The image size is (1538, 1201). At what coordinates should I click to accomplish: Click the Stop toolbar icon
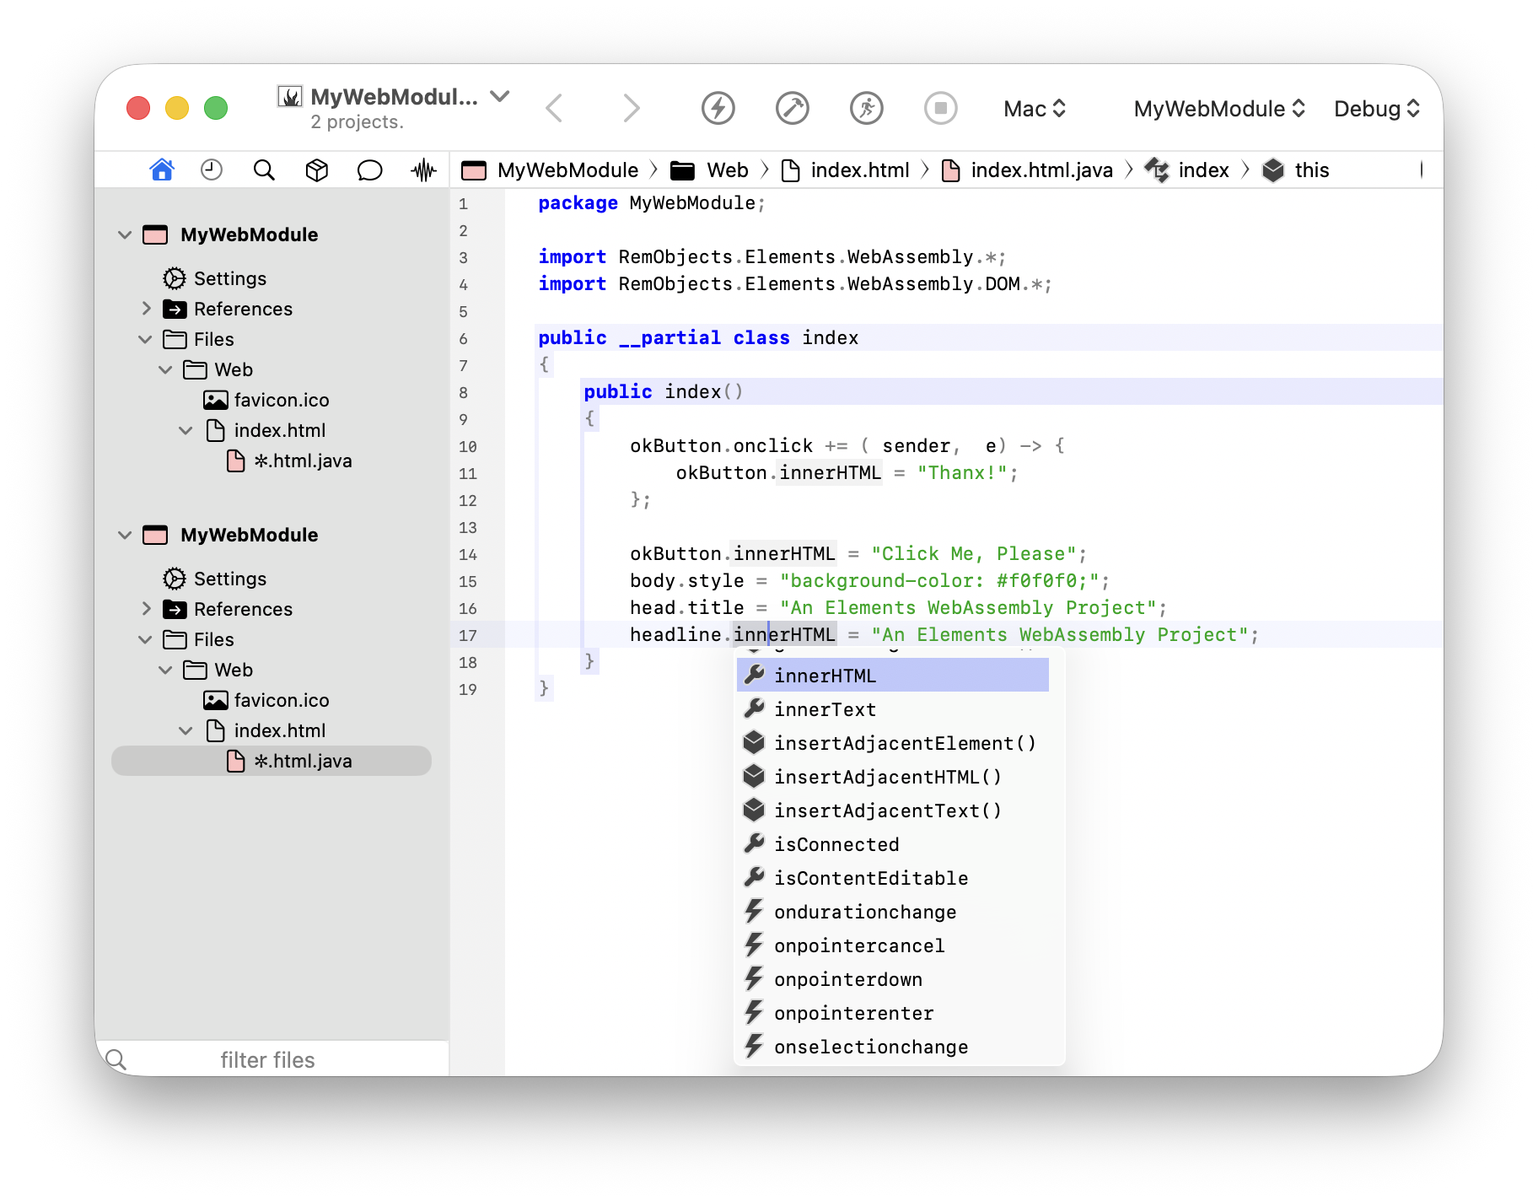(x=940, y=108)
